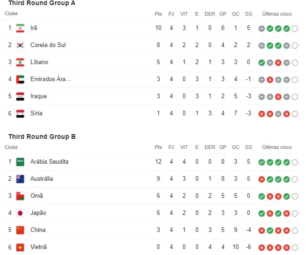This screenshot has width=306, height=255.
Task: Click Líbano's red loss result icon
Action: [x=278, y=63]
